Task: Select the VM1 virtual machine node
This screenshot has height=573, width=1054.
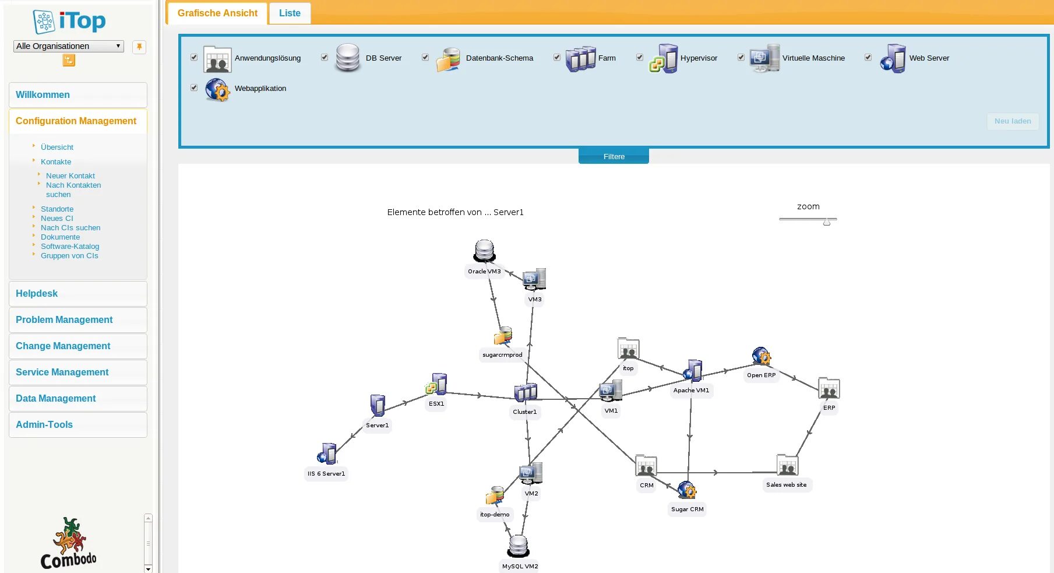Action: pos(611,391)
